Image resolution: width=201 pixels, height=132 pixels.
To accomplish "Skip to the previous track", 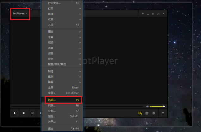I will (33, 113).
